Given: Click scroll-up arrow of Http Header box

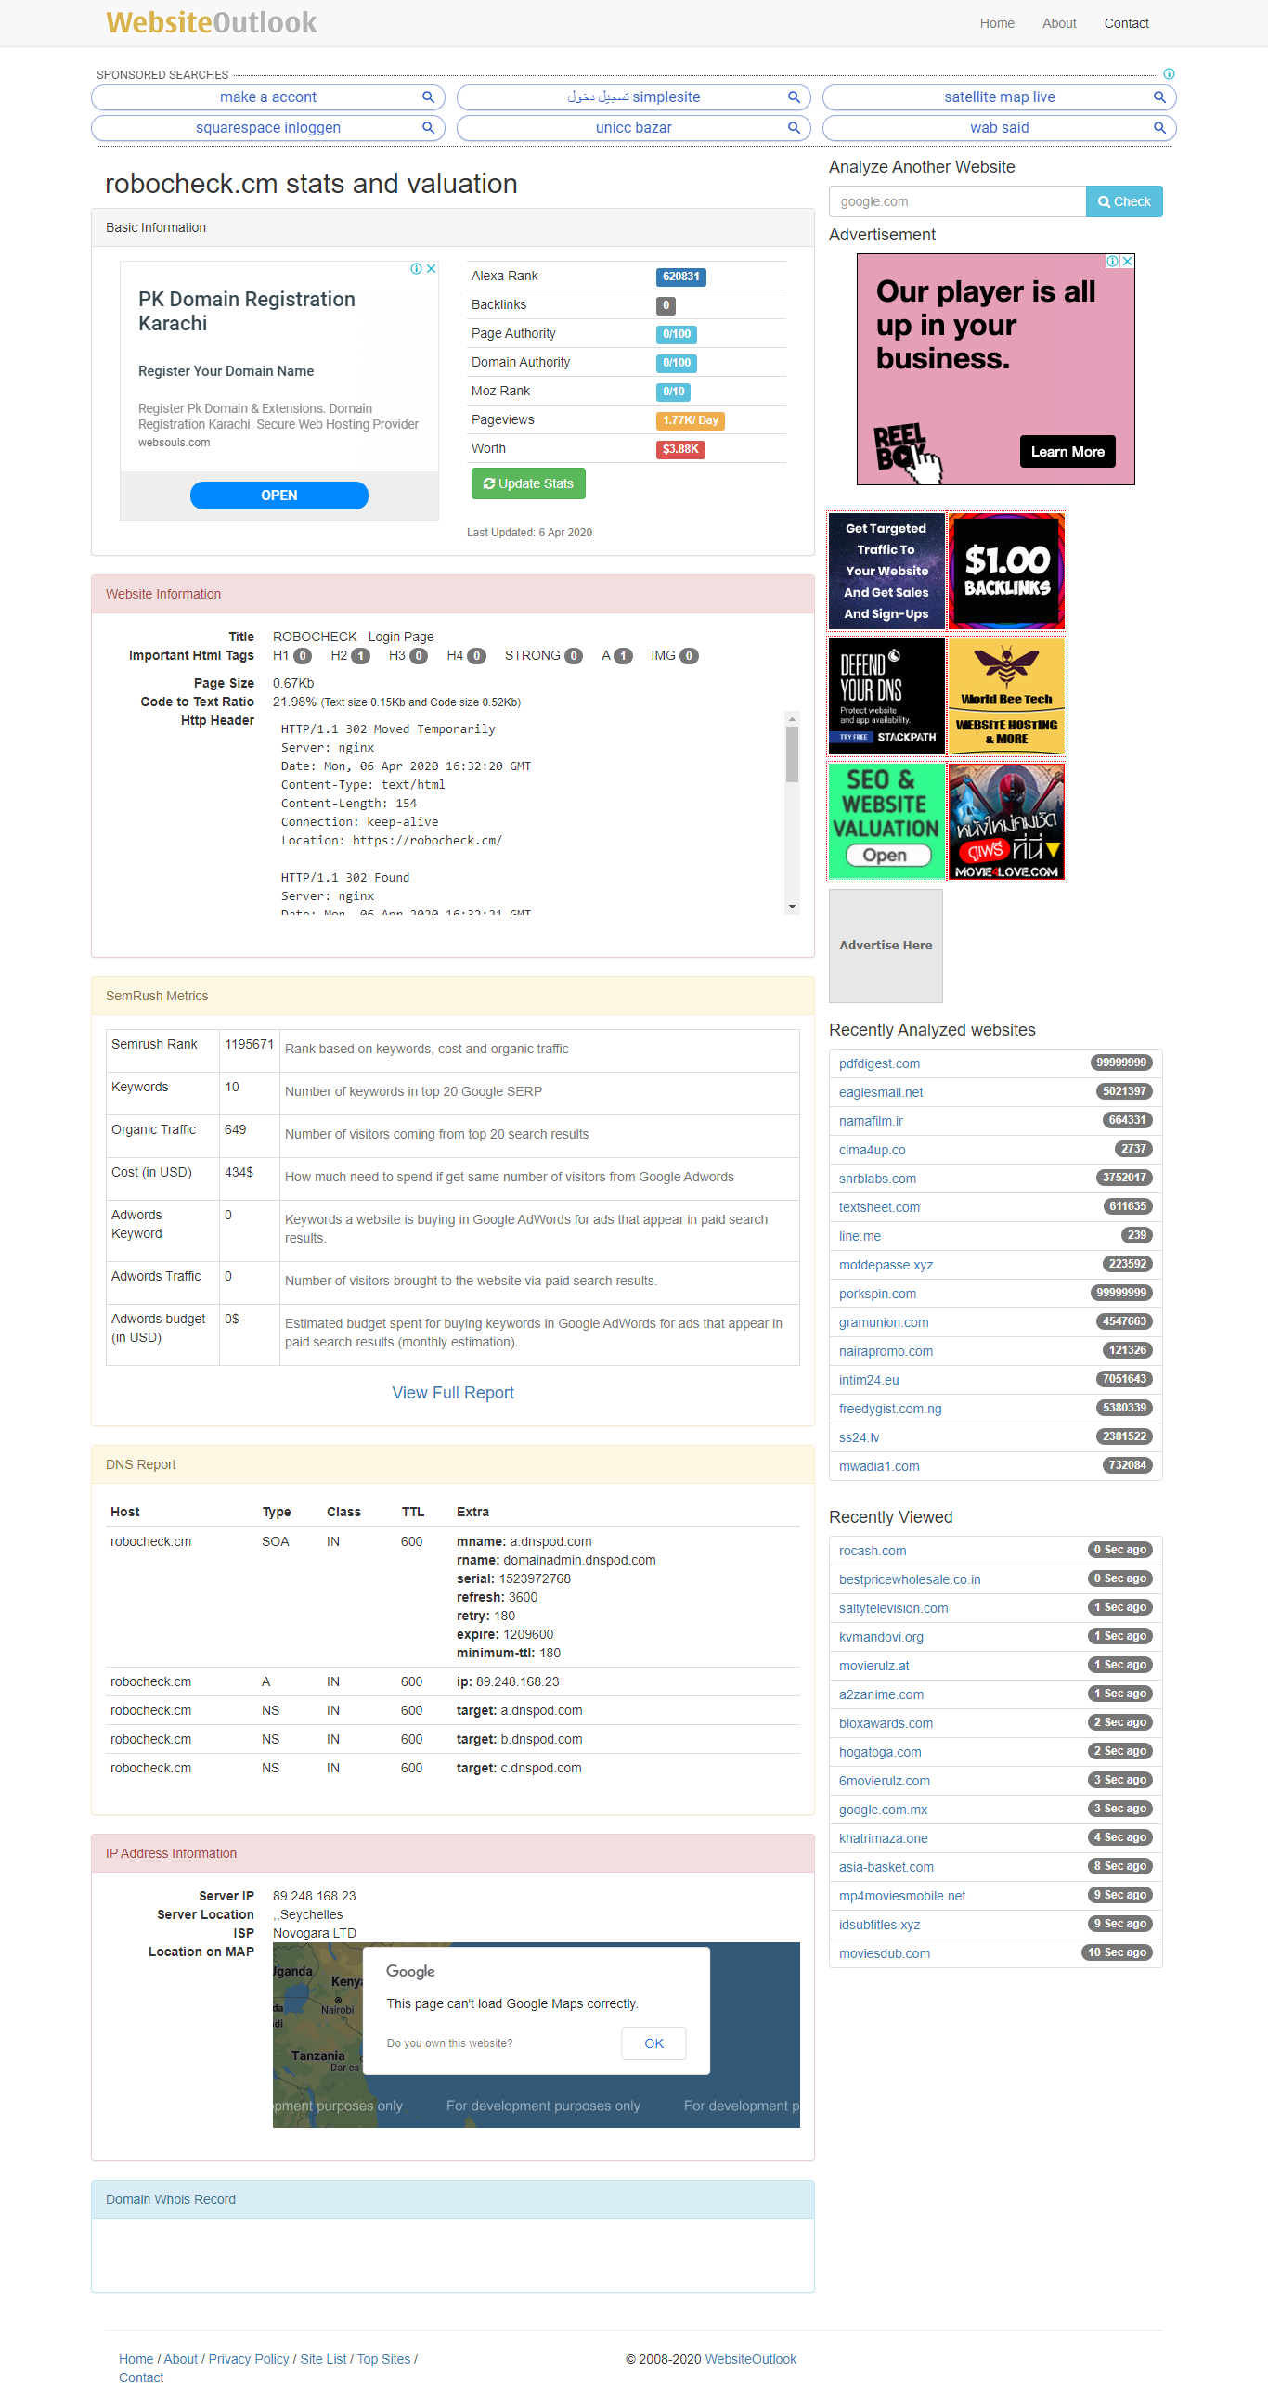Looking at the screenshot, I should pyautogui.click(x=792, y=719).
